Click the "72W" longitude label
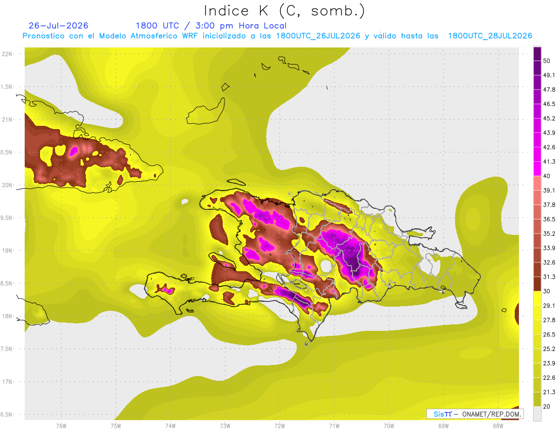 [279, 426]
